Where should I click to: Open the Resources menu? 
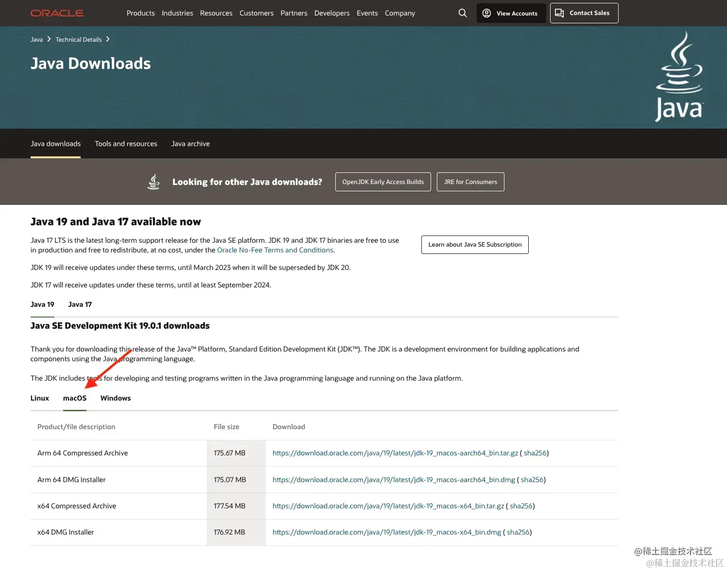[216, 13]
